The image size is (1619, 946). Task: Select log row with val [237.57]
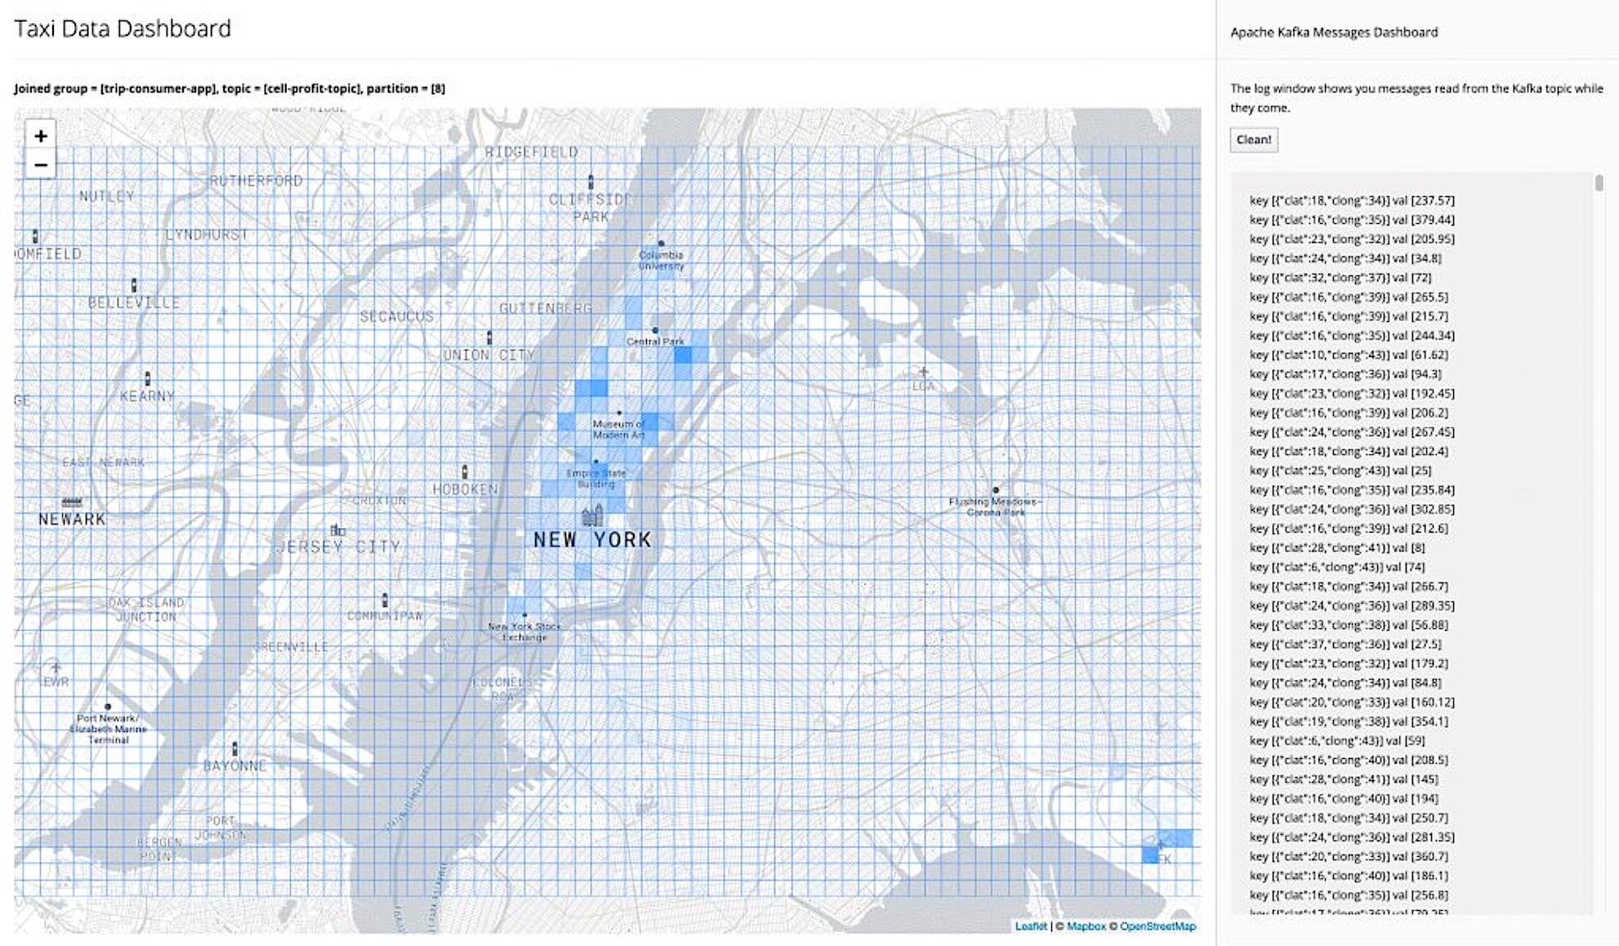(x=1351, y=200)
